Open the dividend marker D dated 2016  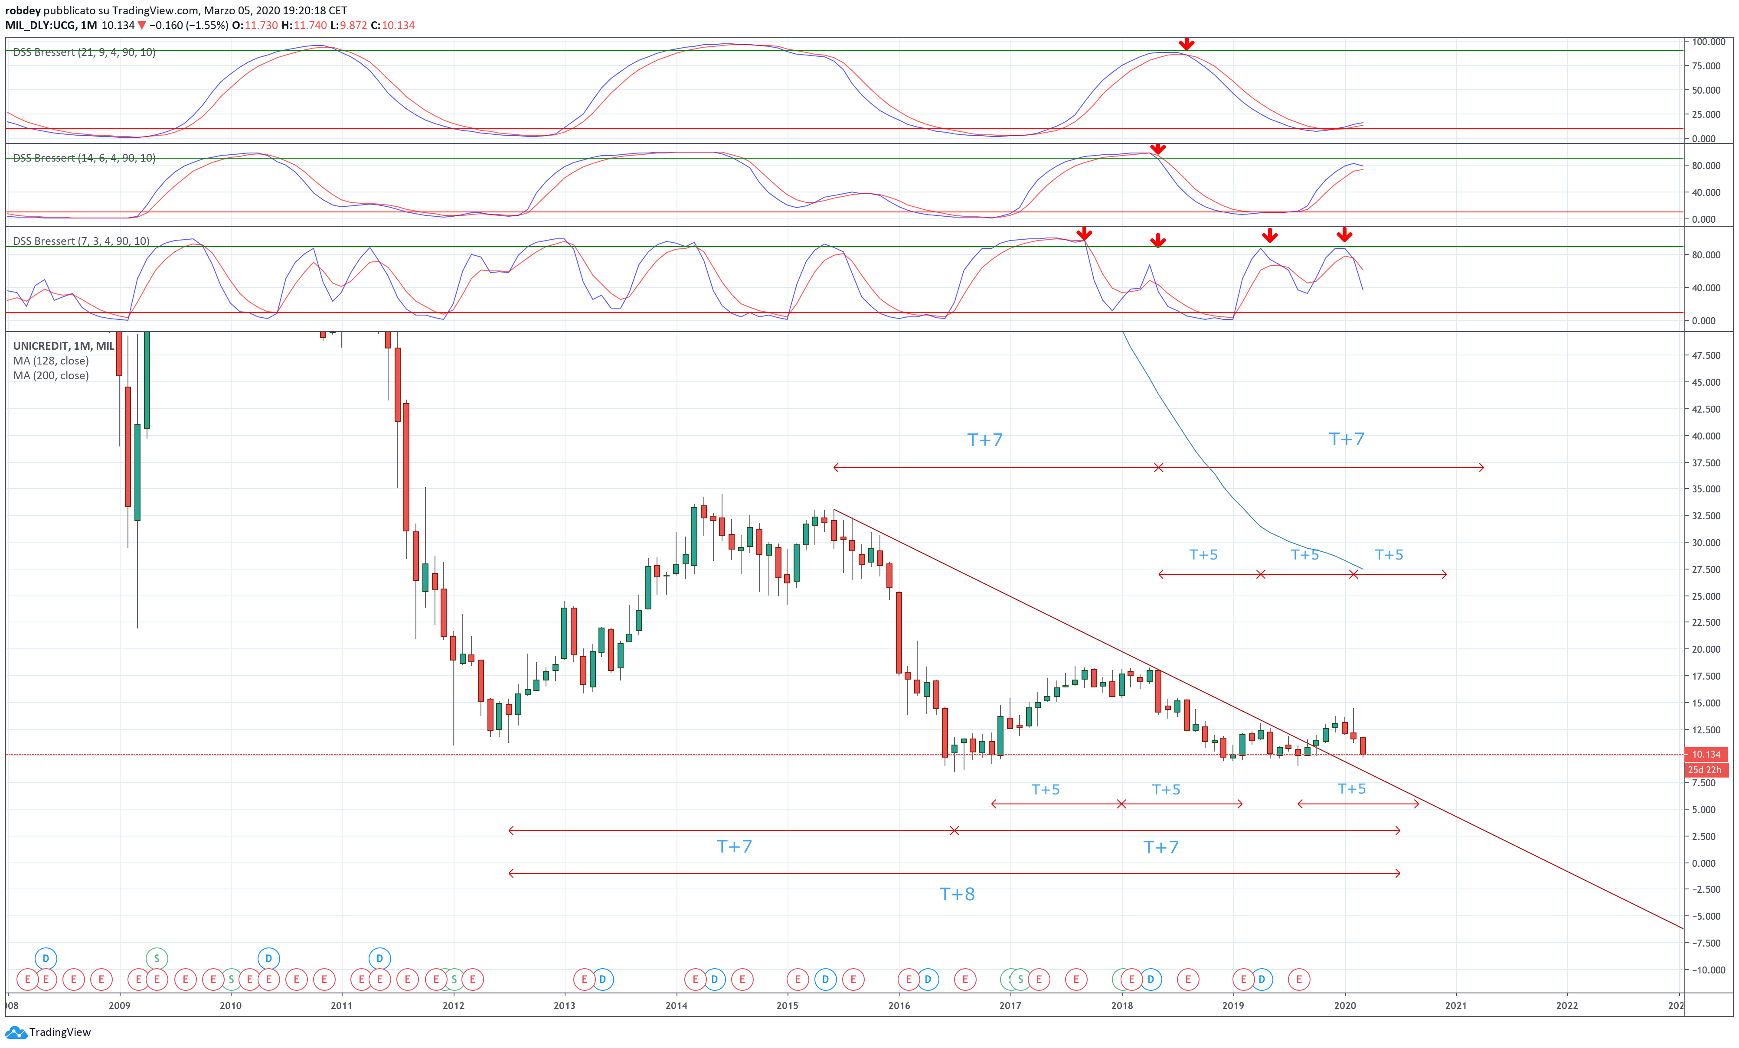[927, 979]
